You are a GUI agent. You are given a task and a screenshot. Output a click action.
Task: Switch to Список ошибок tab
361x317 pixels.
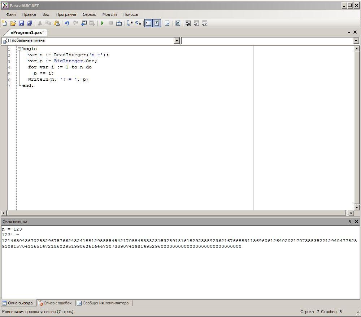coord(55,303)
